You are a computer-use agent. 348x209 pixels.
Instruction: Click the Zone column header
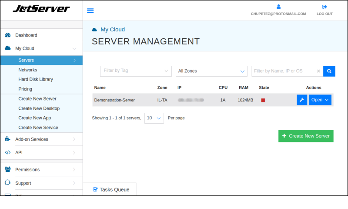click(162, 88)
